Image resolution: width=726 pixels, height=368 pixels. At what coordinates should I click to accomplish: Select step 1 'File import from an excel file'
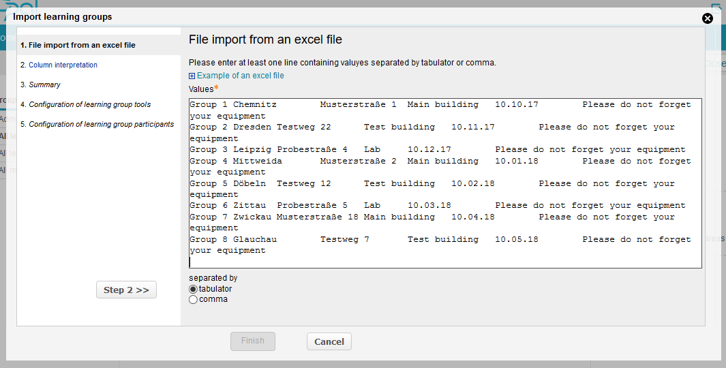(x=78, y=45)
